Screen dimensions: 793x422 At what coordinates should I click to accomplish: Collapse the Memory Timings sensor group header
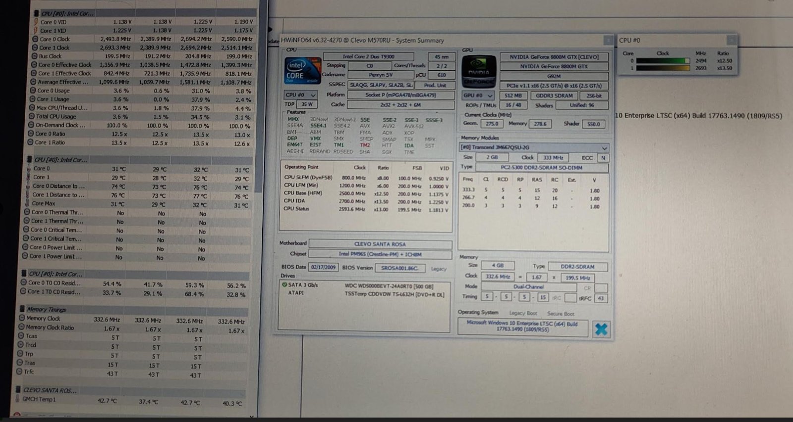(x=134, y=309)
